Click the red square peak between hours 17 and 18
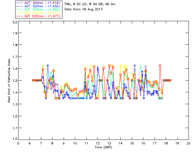 [x=160, y=66]
